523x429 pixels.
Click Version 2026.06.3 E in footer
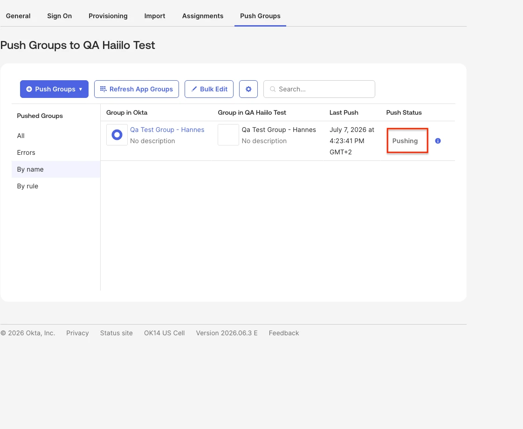227,333
